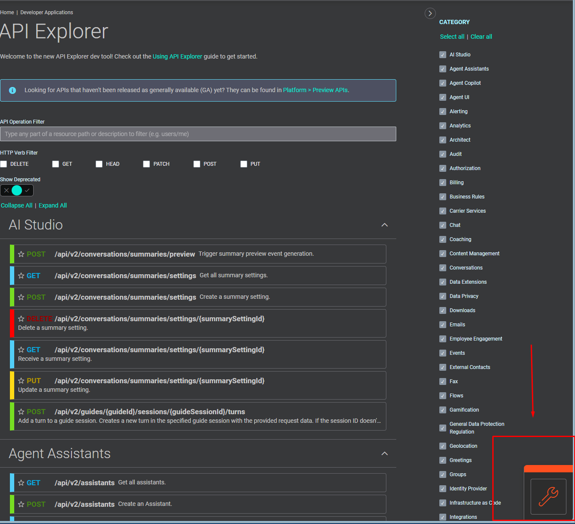Enable the DELETE HTTP verb filter checkbox
This screenshot has width=575, height=524.
(x=4, y=164)
